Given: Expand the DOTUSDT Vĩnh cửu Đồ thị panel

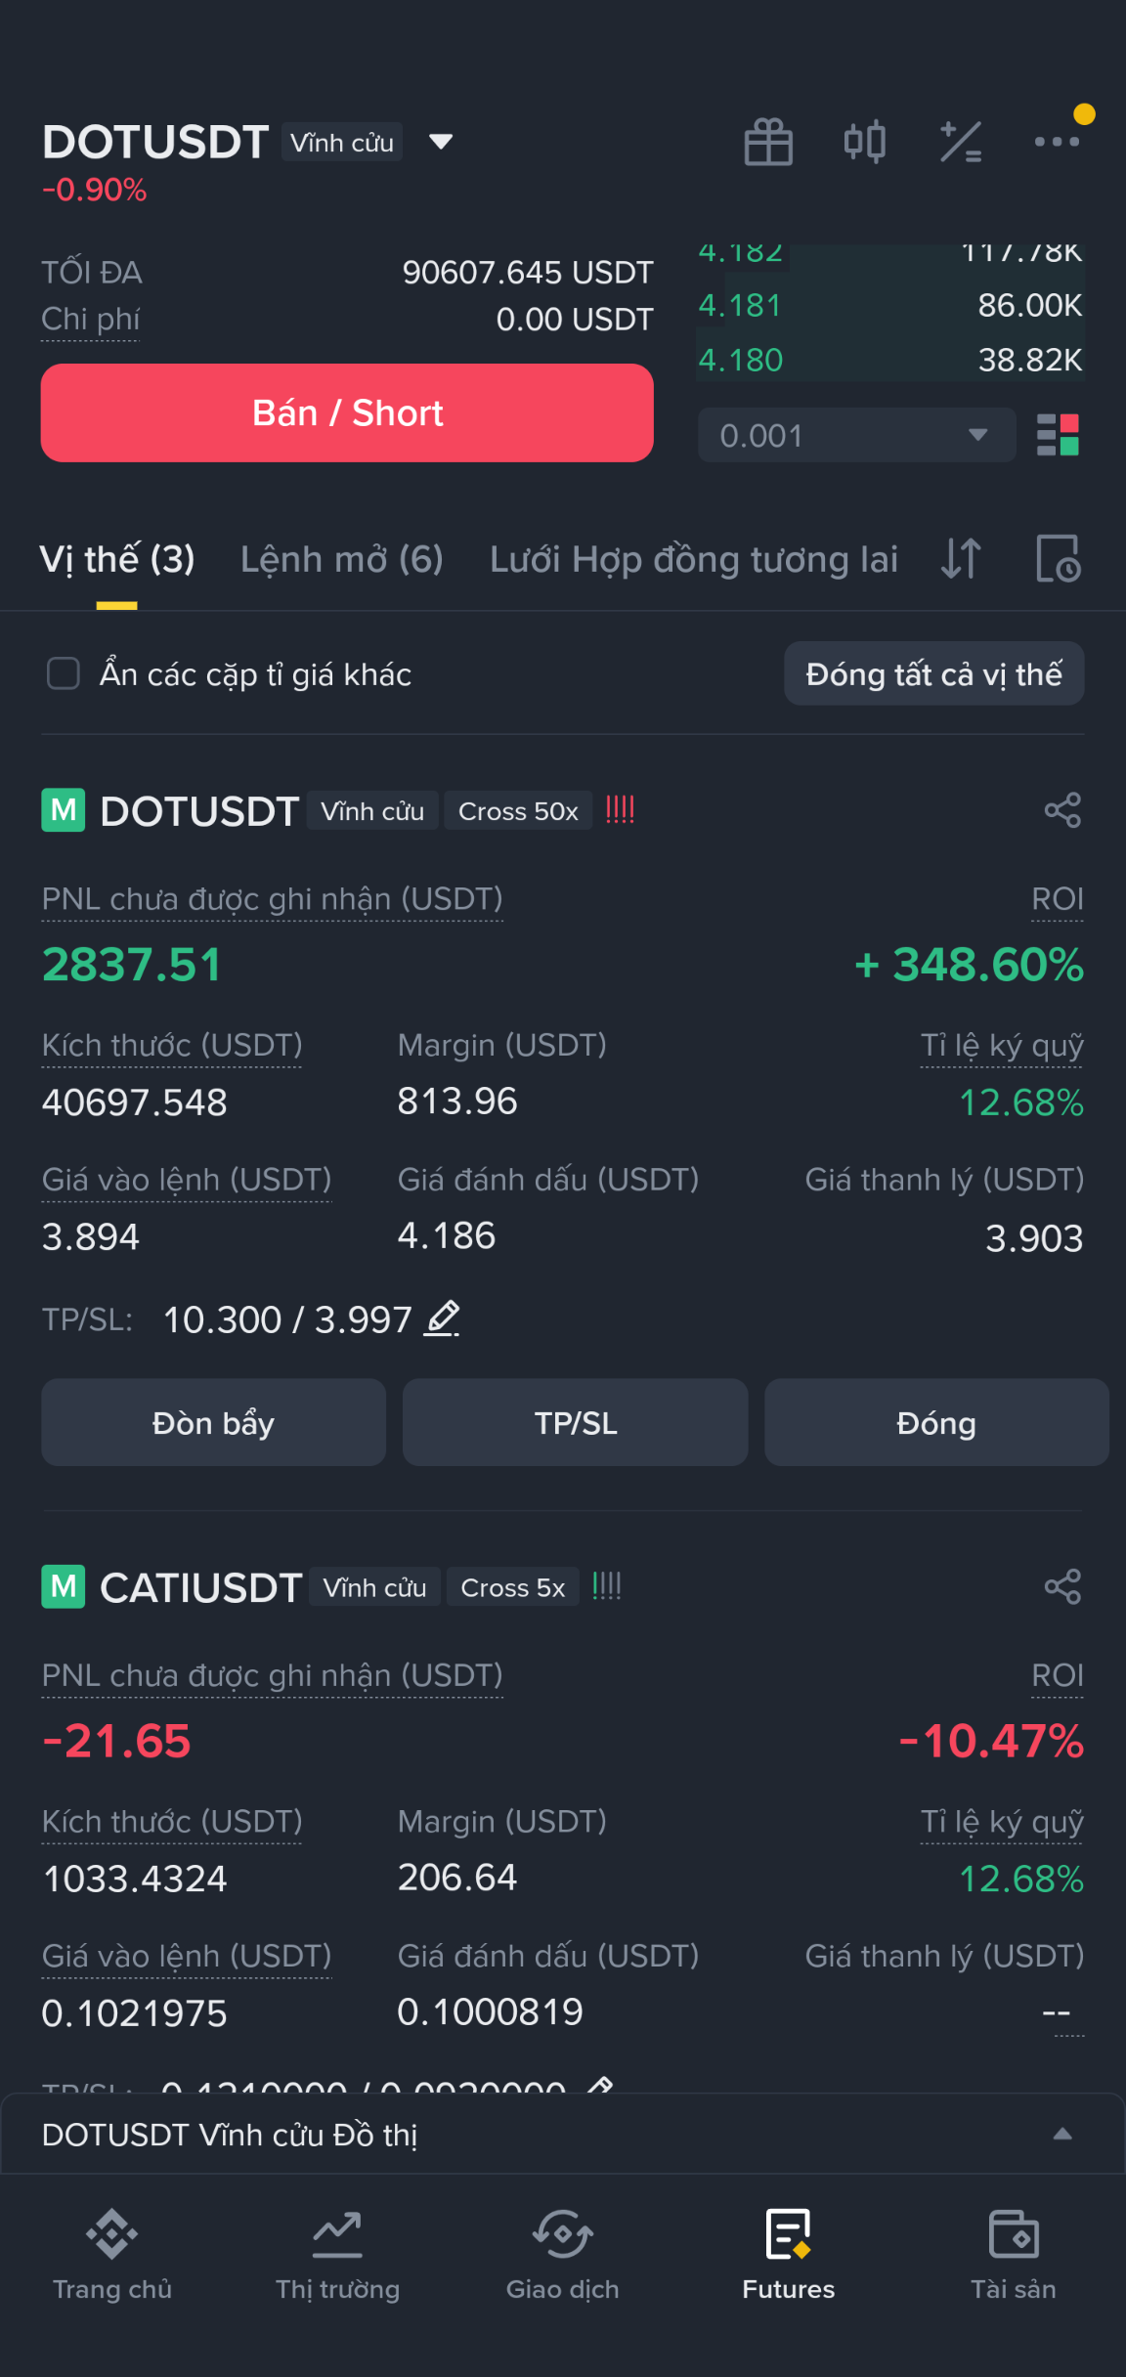Looking at the screenshot, I should click(x=1062, y=2135).
